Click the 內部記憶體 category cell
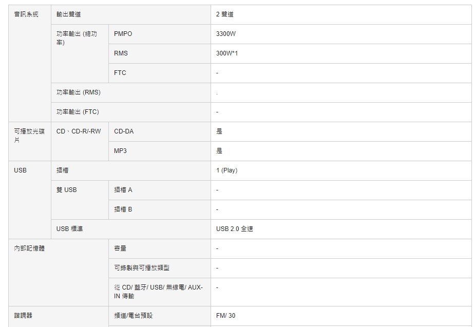474x327 pixels. [x=29, y=248]
